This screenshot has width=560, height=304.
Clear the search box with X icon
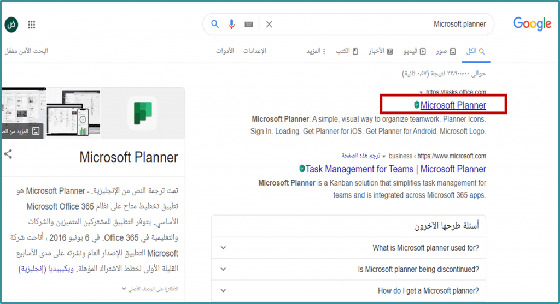[x=269, y=24]
